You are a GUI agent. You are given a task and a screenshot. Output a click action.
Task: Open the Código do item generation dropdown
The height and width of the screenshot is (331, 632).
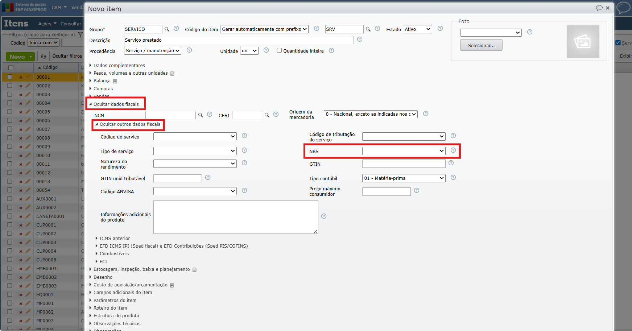(x=264, y=29)
